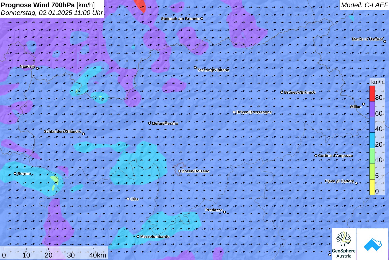Click the Predazzo location dot
The width and height of the screenshot is (389, 260).
pyautogui.click(x=225, y=212)
